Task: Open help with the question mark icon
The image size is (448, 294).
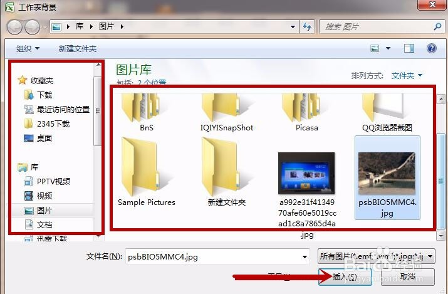Action: click(x=432, y=48)
